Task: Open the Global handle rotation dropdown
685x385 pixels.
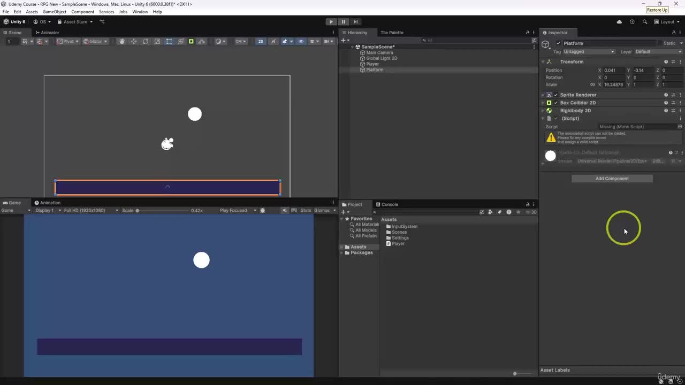Action: [x=95, y=41]
